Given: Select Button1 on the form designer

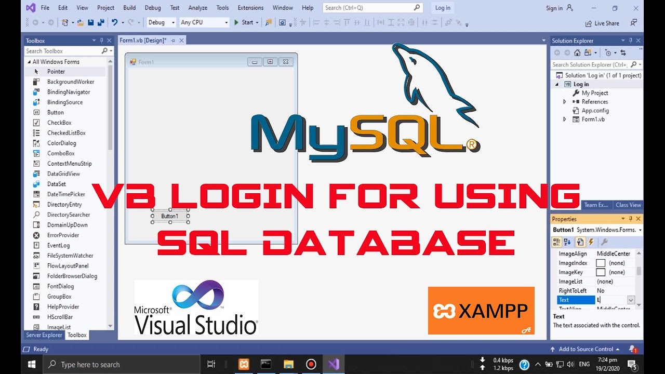Looking at the screenshot, I should (x=170, y=216).
